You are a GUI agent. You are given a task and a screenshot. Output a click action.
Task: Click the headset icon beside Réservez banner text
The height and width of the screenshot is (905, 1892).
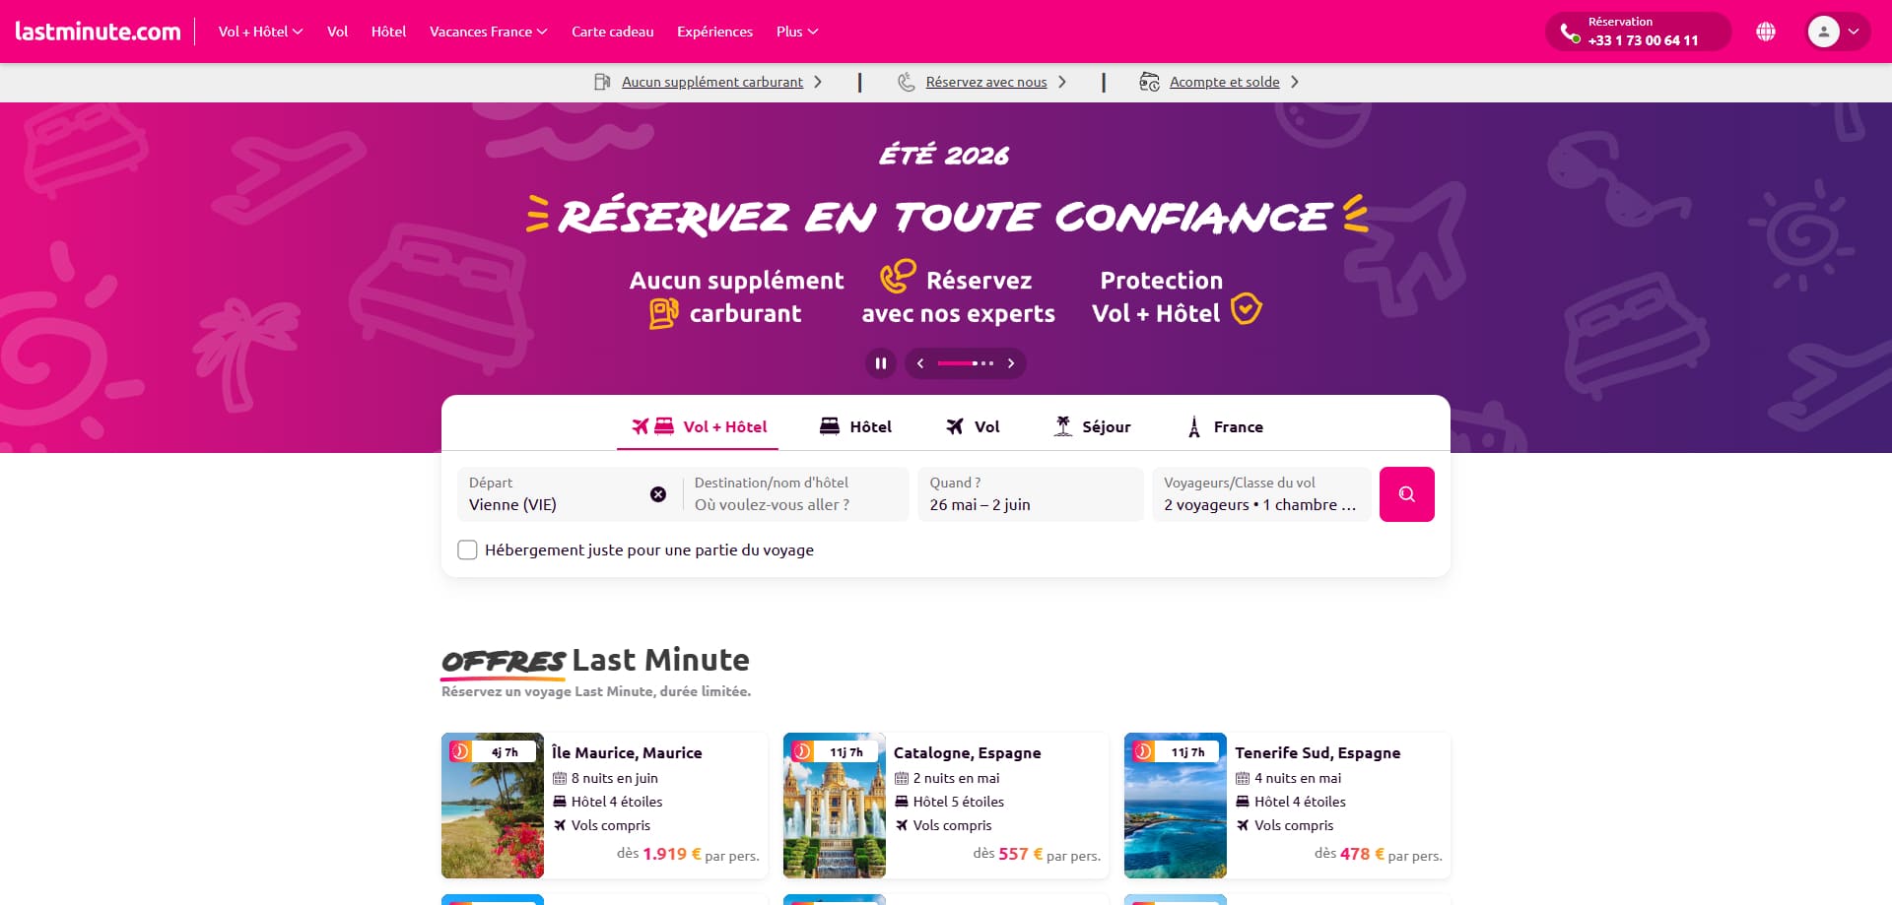click(x=898, y=277)
